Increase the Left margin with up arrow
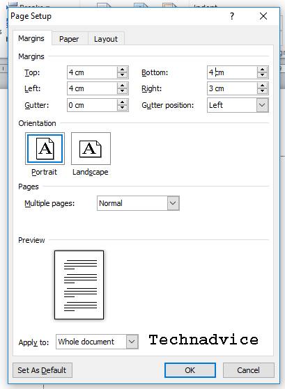Image resolution: width=285 pixels, height=389 pixels. pyautogui.click(x=122, y=86)
